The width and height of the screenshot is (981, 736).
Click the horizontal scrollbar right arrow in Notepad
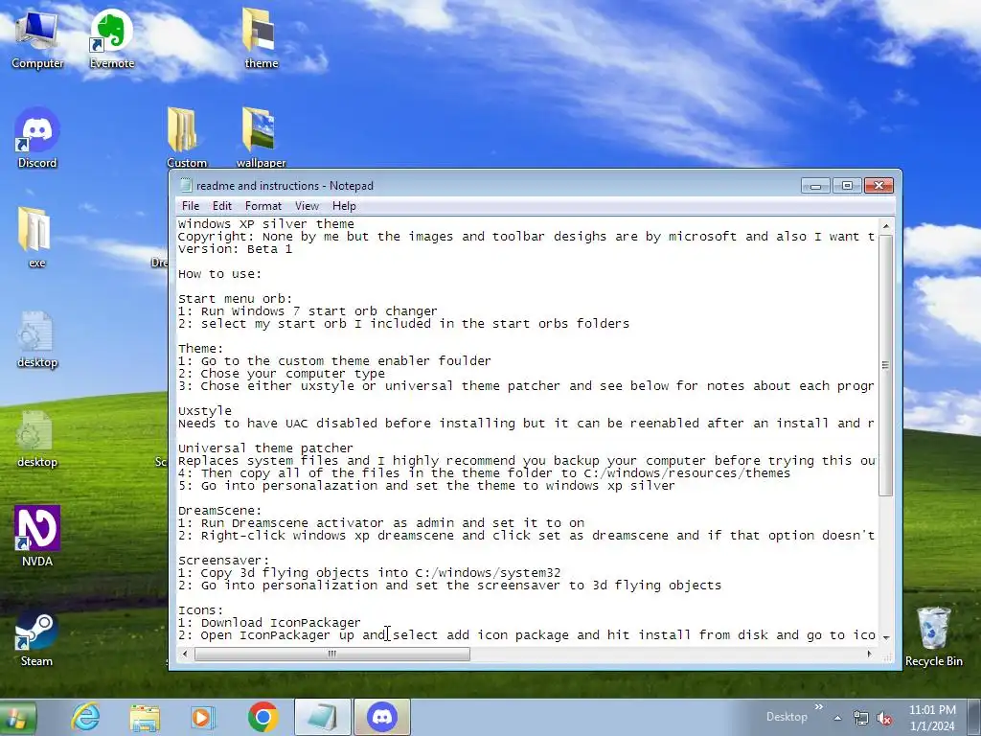869,654
